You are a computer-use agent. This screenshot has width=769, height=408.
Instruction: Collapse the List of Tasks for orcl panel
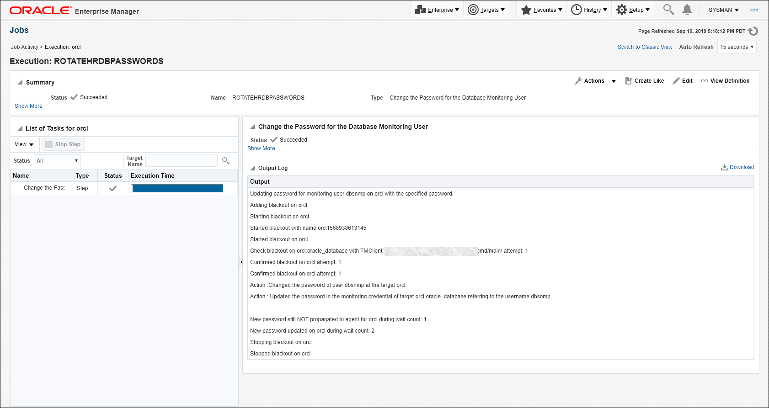[20, 128]
